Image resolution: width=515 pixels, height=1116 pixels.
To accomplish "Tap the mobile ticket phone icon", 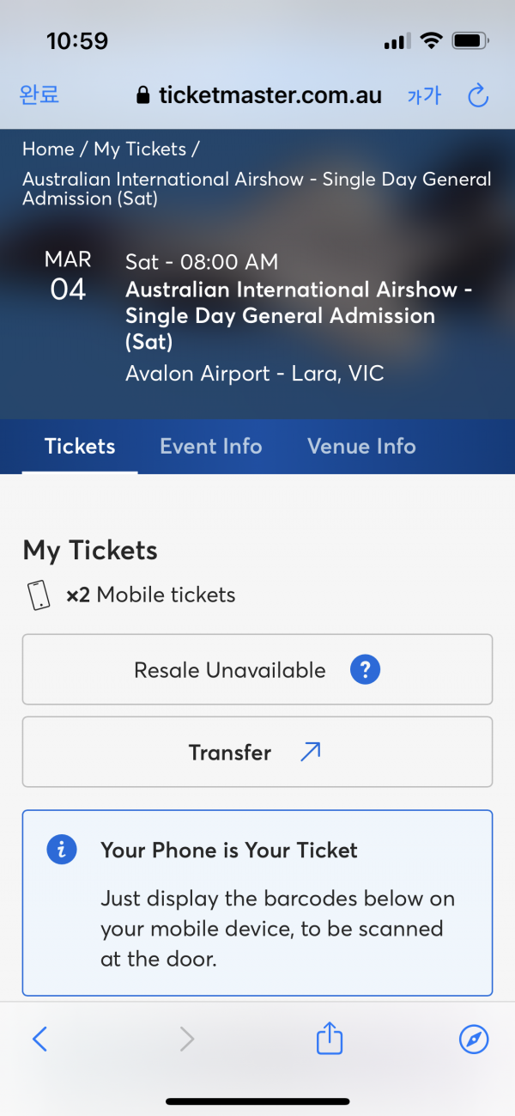I will (x=39, y=595).
